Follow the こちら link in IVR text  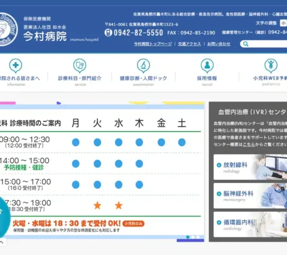point(249,144)
